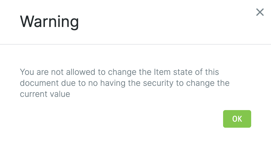This screenshot has height=142, width=271.
Task: Click the "current value" text line
Action: 45,94
